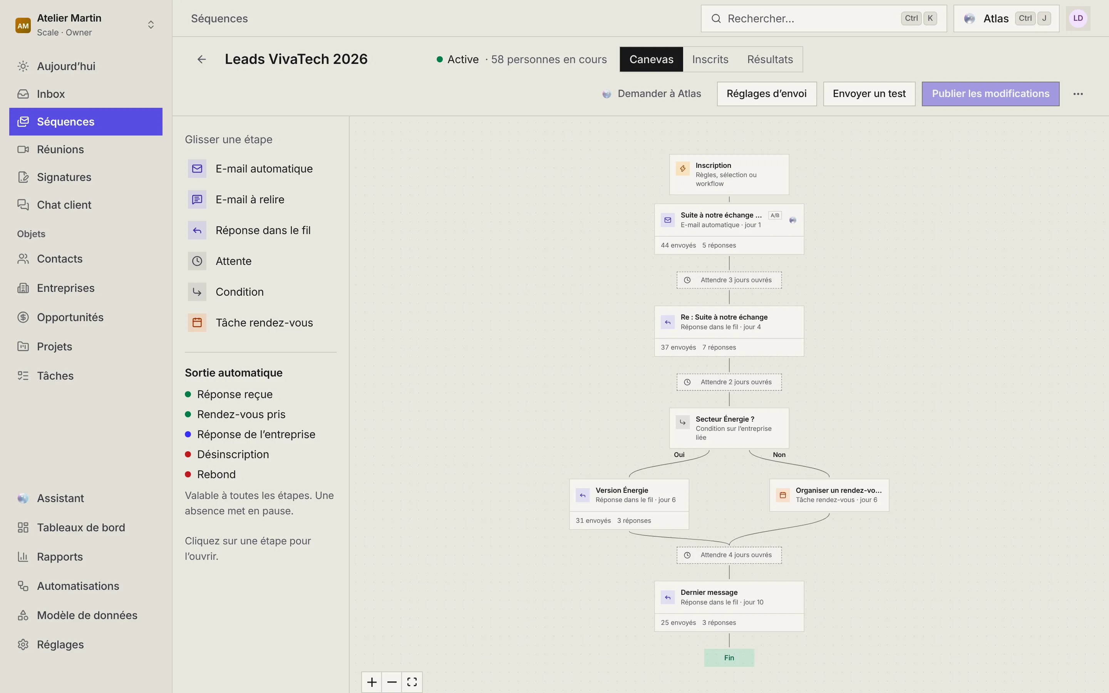The height and width of the screenshot is (693, 1109).
Task: Select the Condition branch icon
Action: (x=197, y=292)
